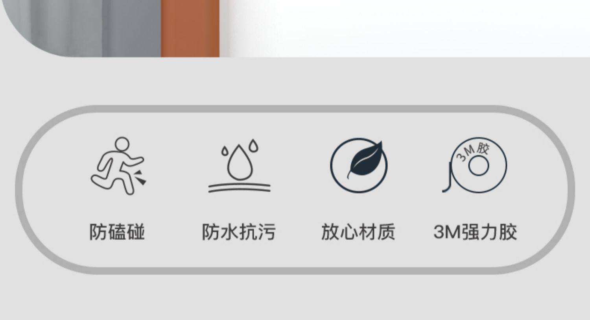This screenshot has height=320, width=590.
Task: Click the white panel area at top right
Action: 405,28
